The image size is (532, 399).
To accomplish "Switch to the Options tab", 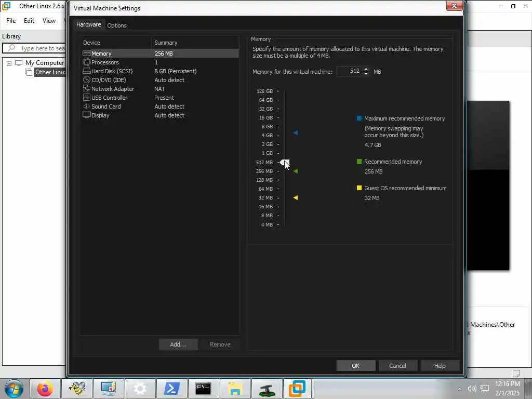I will [x=117, y=25].
